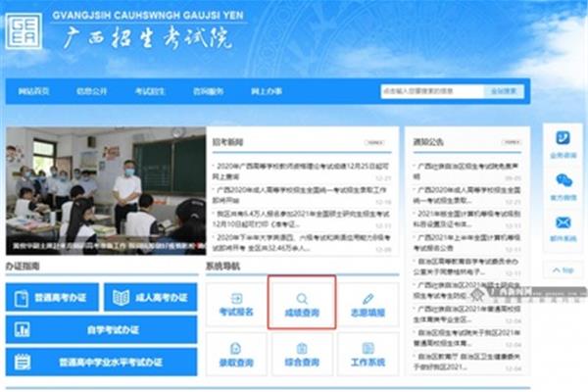Click the 普通高考办证 document icon button
Image resolution: width=588 pixels, height=392 pixels.
tap(52, 298)
